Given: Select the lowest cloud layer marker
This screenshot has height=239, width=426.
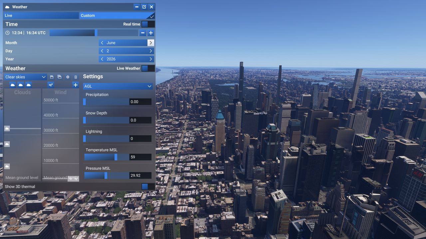Looking at the screenshot, I should 7,166.
